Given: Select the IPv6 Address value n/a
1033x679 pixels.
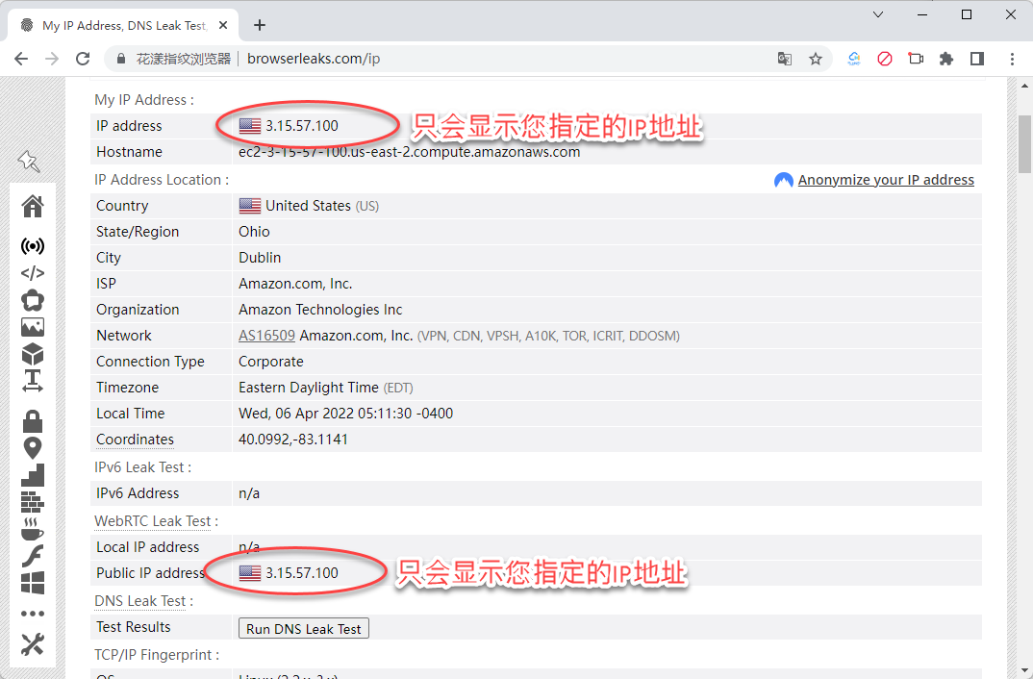Looking at the screenshot, I should (x=249, y=493).
